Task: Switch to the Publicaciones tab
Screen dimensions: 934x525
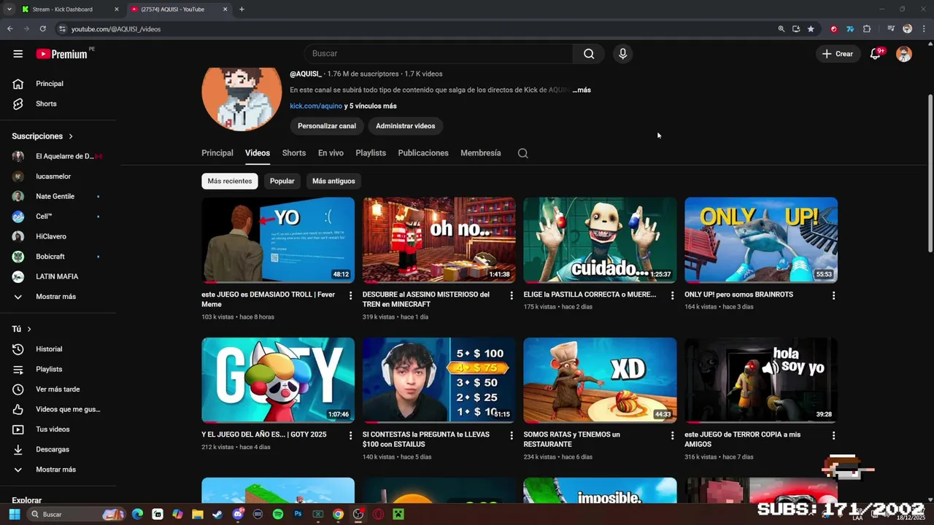Action: pos(423,153)
